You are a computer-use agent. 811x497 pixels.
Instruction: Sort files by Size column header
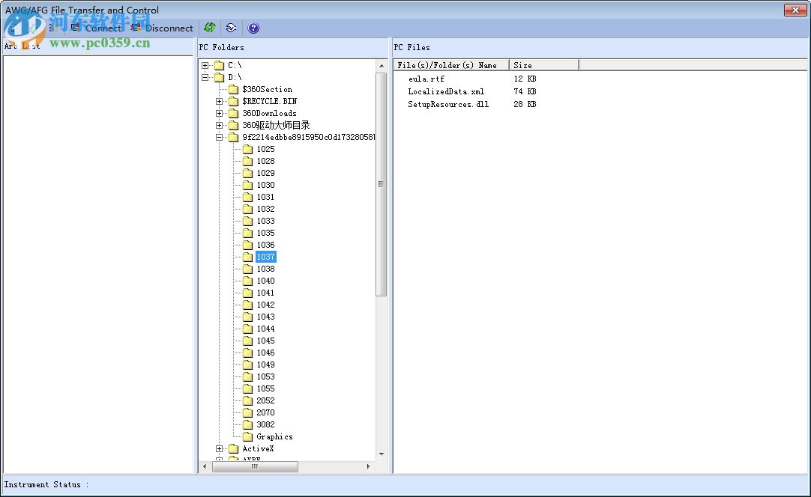pyautogui.click(x=543, y=65)
